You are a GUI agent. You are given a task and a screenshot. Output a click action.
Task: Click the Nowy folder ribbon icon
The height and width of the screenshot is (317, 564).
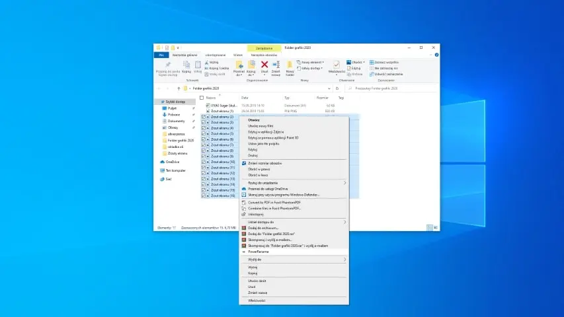coord(290,65)
